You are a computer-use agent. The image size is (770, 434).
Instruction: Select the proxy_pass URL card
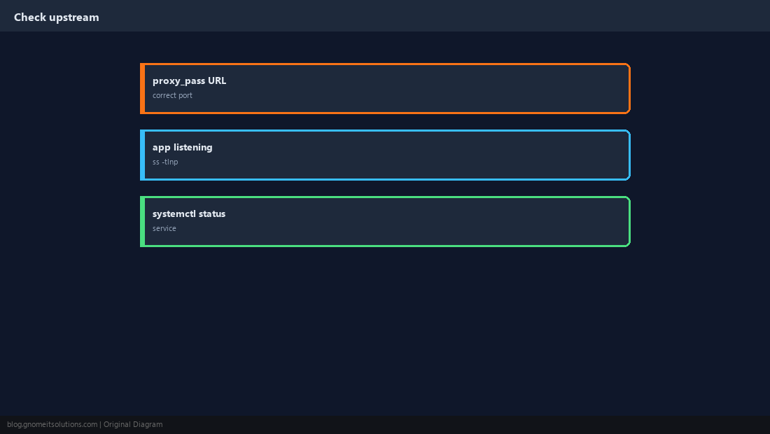click(x=385, y=88)
